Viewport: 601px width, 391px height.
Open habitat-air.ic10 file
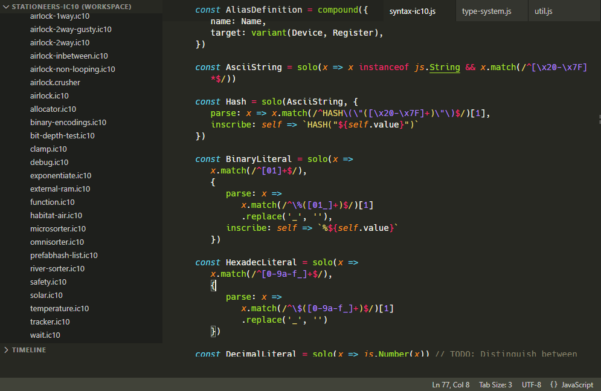pos(56,215)
